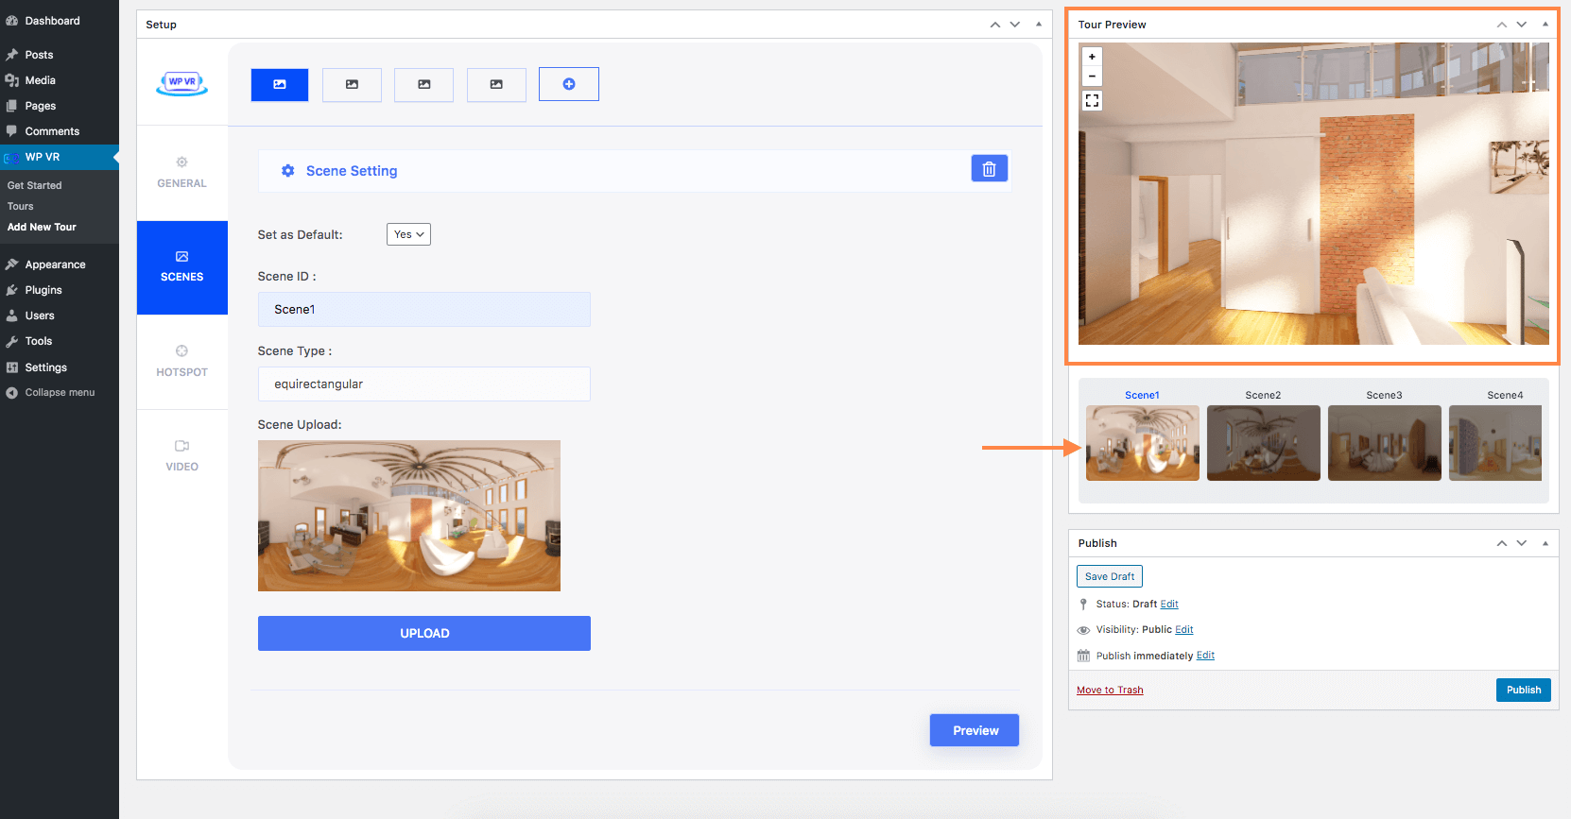The width and height of the screenshot is (1571, 819).
Task: Open Posts in sidebar
Action: point(60,55)
